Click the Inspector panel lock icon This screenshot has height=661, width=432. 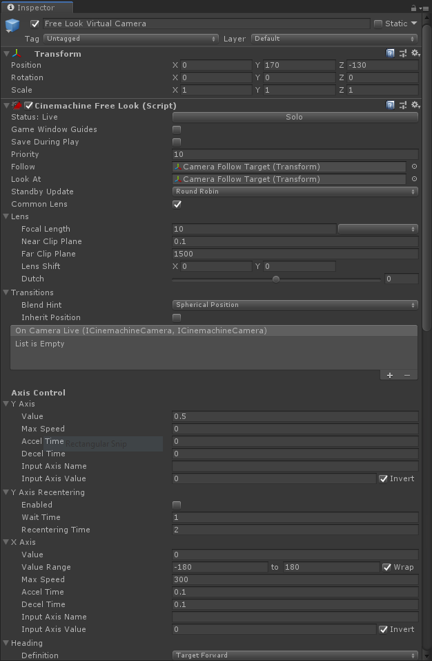click(x=413, y=8)
